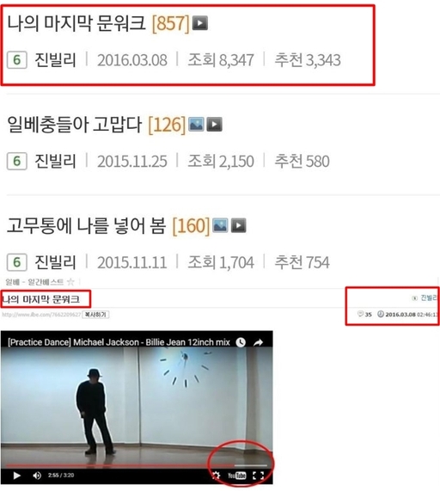Viewport: 440px width, 491px height.
Task: Click the 복사하기 copy URL button
Action: (95, 315)
